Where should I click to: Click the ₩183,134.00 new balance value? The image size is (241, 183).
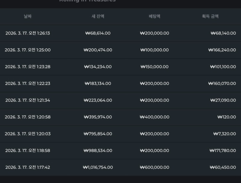[98, 83]
